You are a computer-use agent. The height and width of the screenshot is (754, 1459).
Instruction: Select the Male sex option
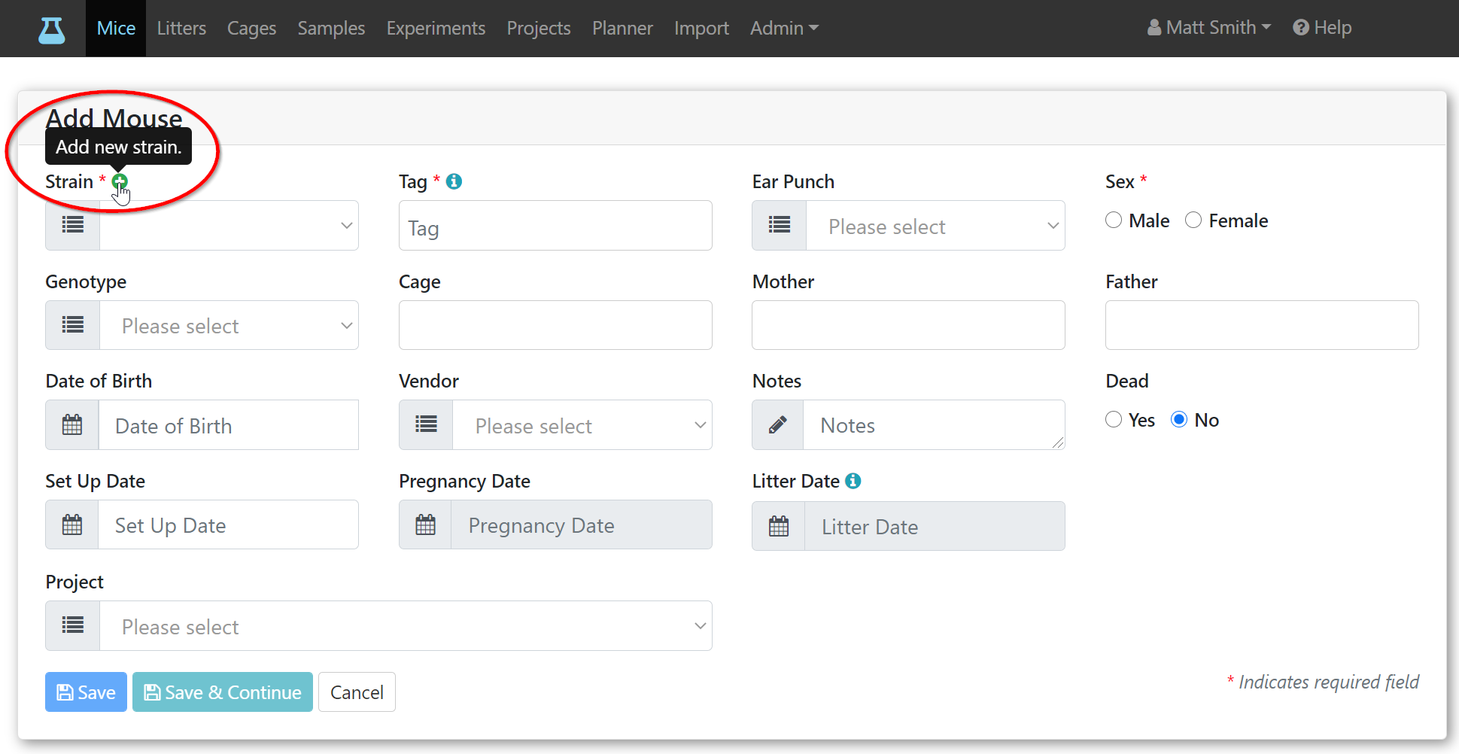(x=1114, y=220)
